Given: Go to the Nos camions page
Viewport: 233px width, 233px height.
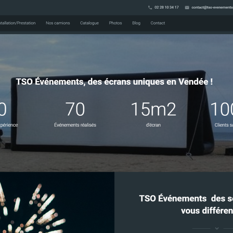Looking at the screenshot, I should point(58,23).
